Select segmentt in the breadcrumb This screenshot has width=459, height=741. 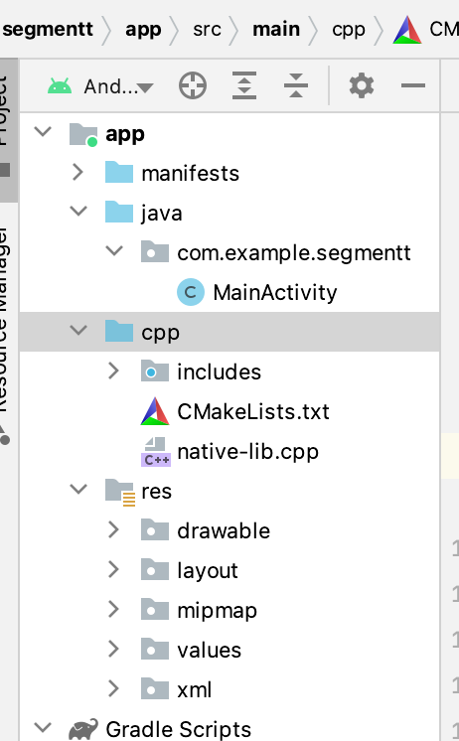tap(48, 29)
